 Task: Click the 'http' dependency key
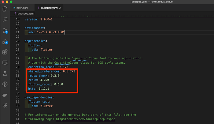point(32,88)
